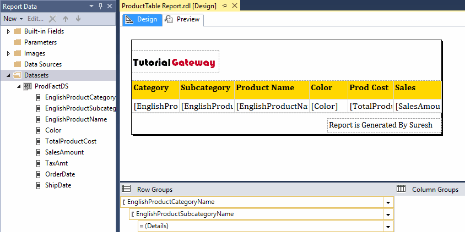Select the (Details) row group
Viewport: 465px width, 232px height.
tap(261, 227)
